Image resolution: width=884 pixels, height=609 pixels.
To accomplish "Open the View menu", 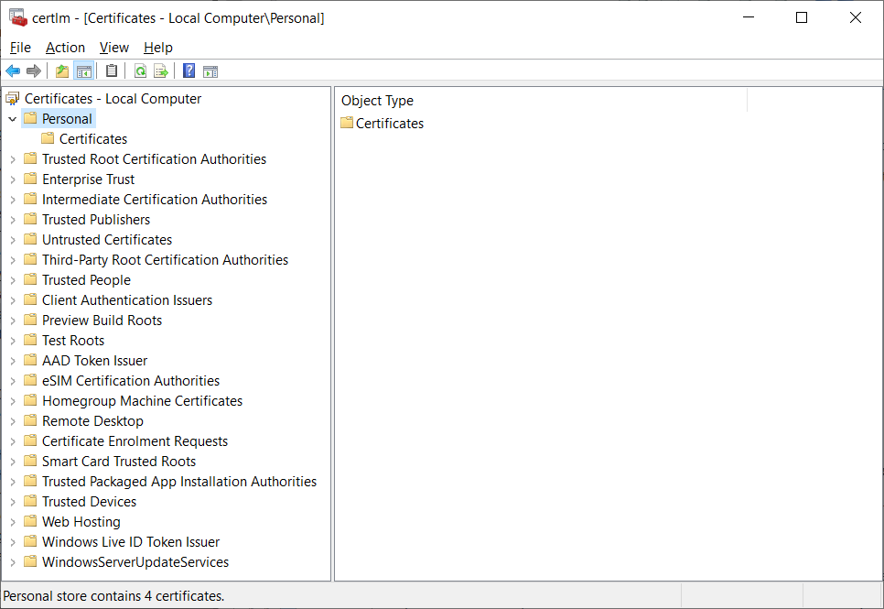I will (x=114, y=48).
